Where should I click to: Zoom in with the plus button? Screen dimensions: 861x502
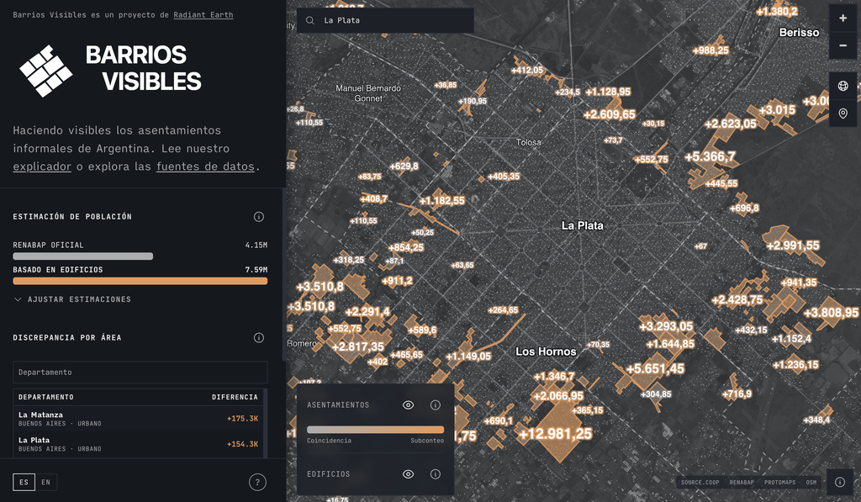pyautogui.click(x=843, y=18)
